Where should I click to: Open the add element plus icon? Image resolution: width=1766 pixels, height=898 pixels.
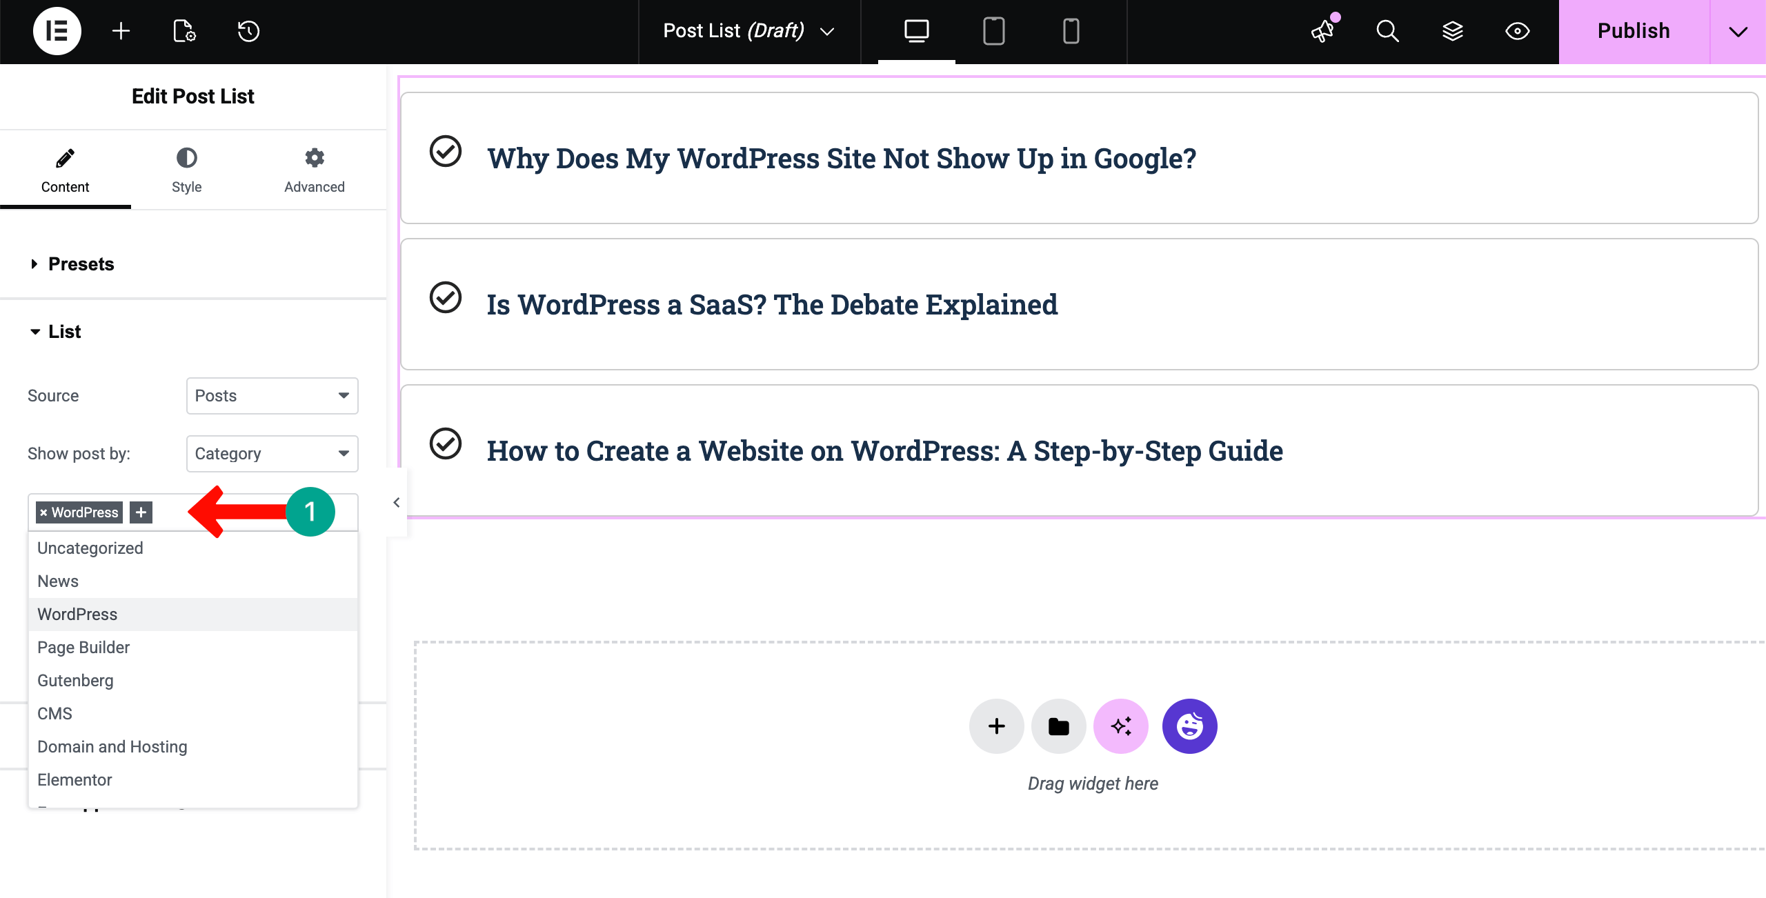(x=121, y=31)
